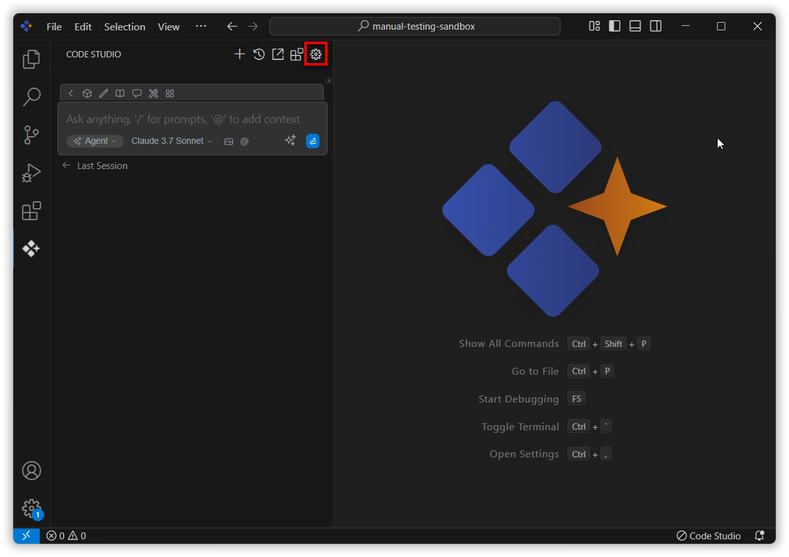Collapse the toolbar with the left chevron

[71, 93]
